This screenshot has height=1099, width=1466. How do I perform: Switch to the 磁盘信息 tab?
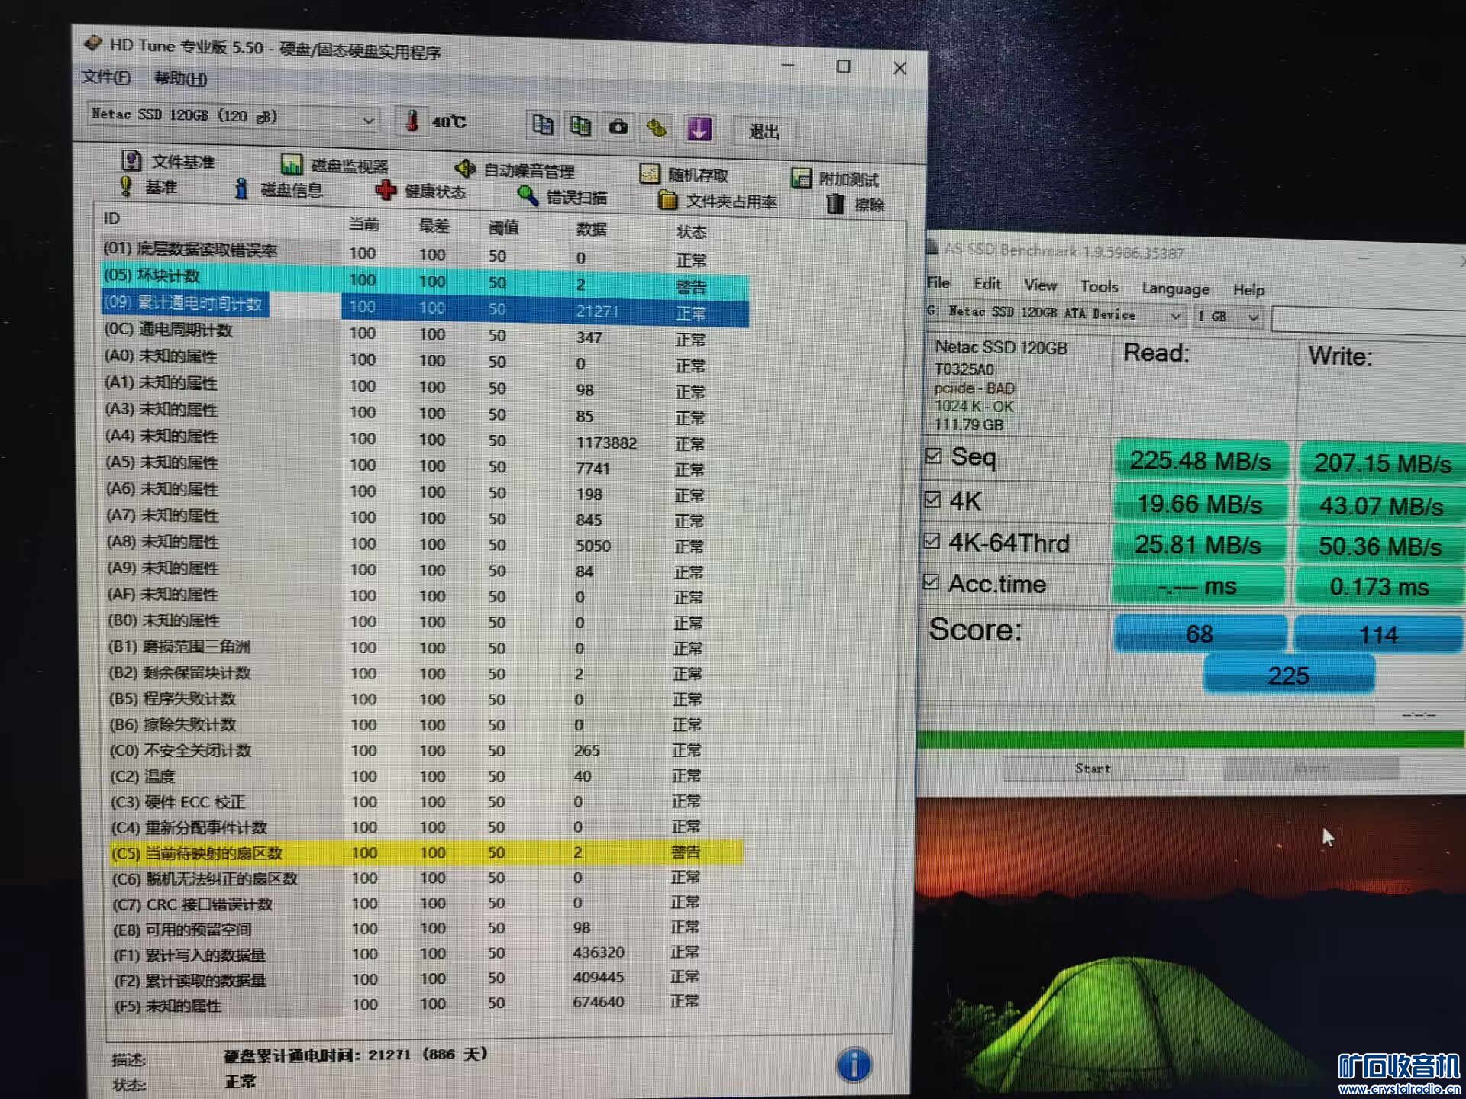(x=279, y=189)
